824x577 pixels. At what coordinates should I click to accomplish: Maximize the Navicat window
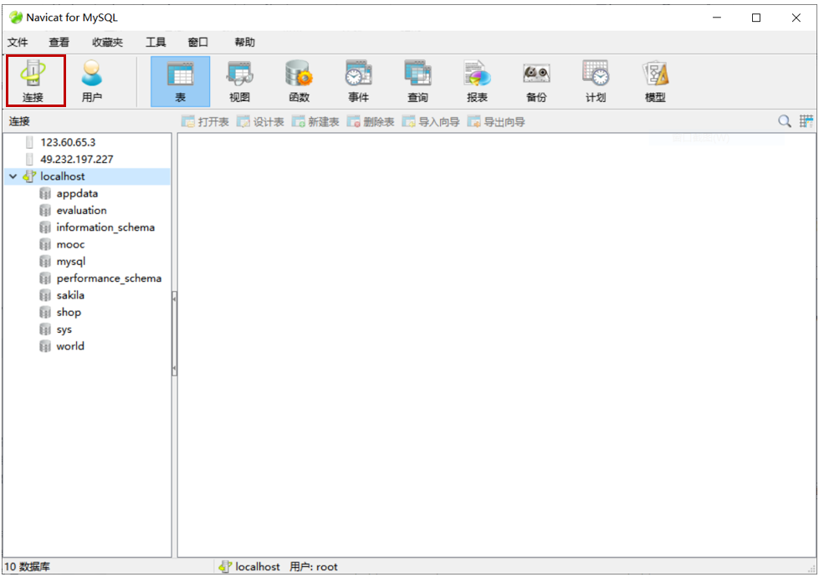[x=756, y=18]
